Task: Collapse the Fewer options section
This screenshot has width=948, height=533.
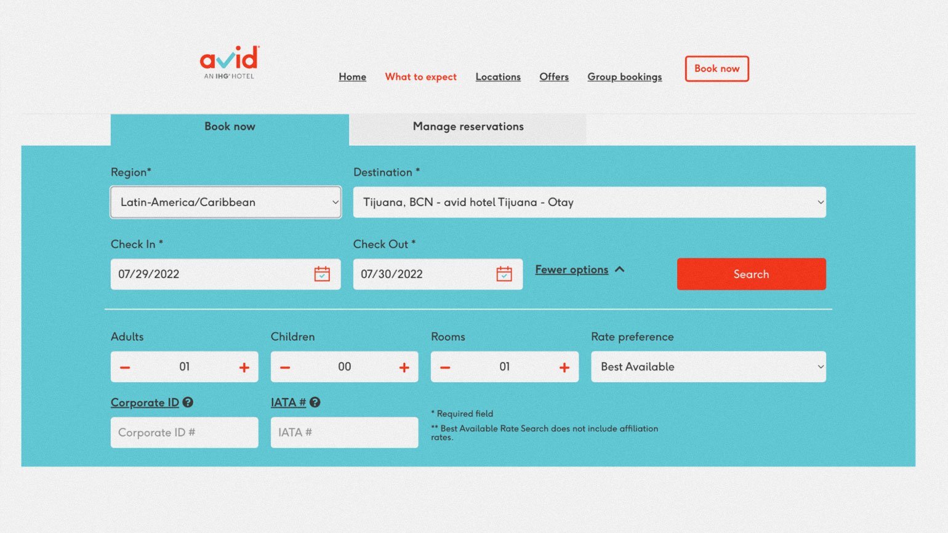Action: click(580, 270)
